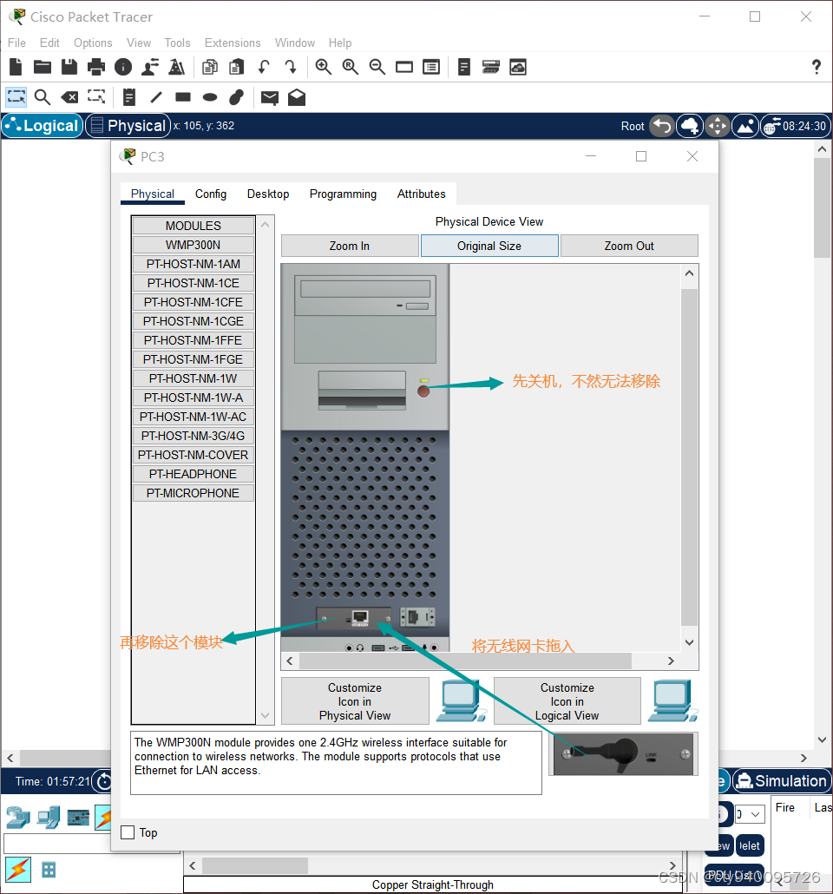Select the Draw Line tool

pos(156,97)
